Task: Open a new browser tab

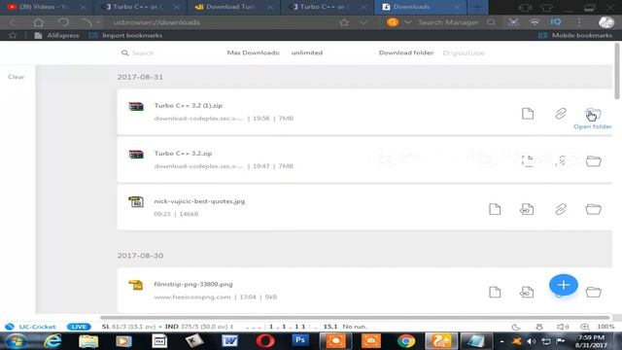Action: point(477,7)
